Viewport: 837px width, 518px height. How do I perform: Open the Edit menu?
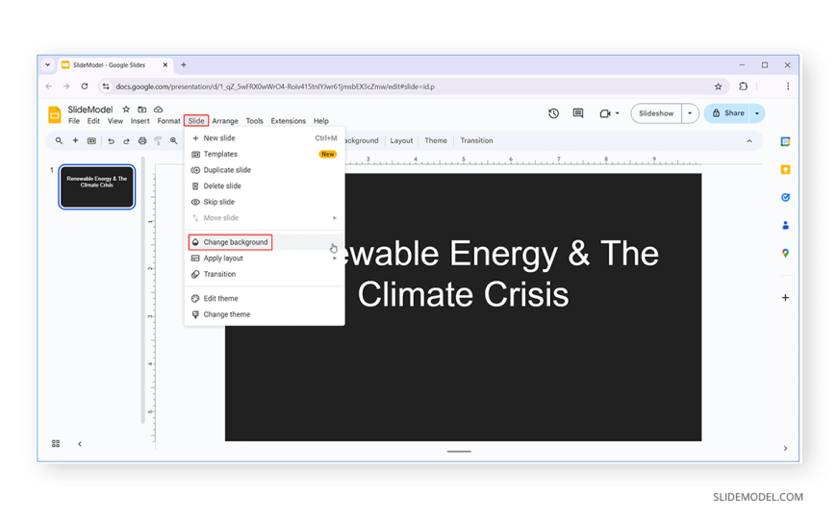pyautogui.click(x=93, y=121)
